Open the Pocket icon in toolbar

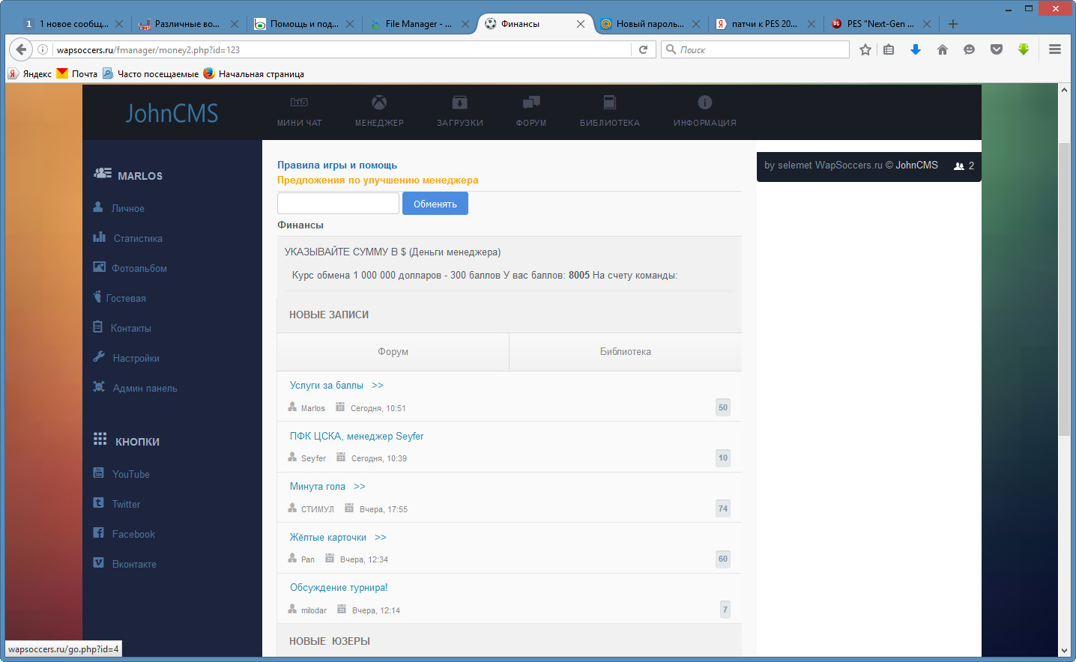click(997, 49)
